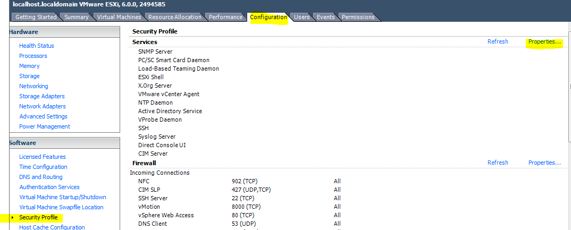
Task: Click the 80 (TCP) port value
Action: coord(243,215)
